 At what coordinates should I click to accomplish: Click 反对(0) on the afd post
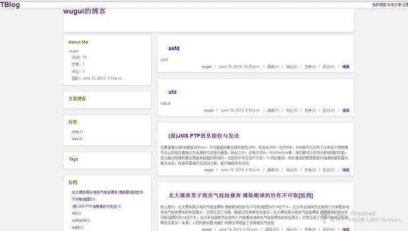click(x=329, y=110)
